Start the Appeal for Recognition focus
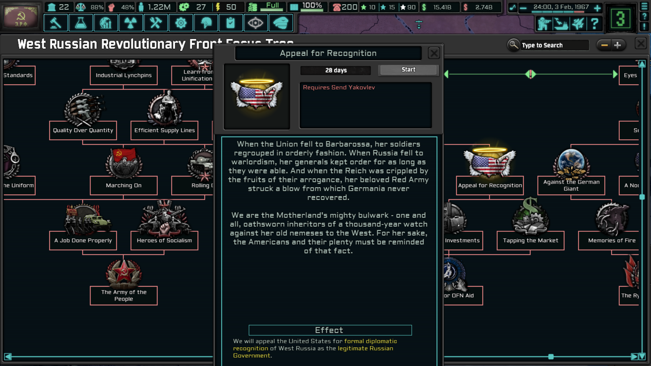Viewport: 651px width, 366px height. (408, 70)
